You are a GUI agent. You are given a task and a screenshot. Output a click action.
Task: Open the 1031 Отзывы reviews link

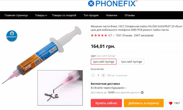pos(124,35)
